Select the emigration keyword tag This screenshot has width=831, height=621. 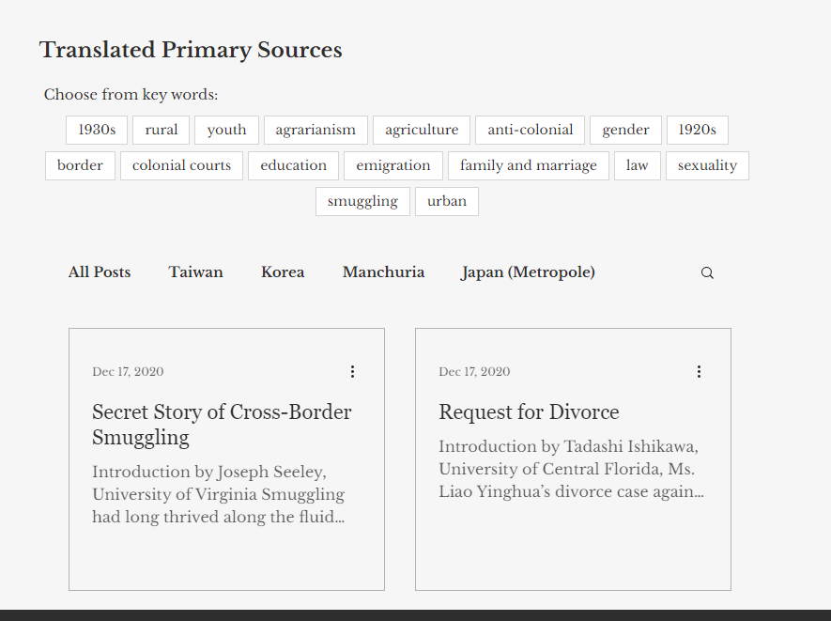pyautogui.click(x=392, y=165)
